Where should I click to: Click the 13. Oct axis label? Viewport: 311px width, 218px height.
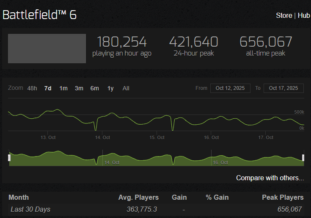click(48, 137)
